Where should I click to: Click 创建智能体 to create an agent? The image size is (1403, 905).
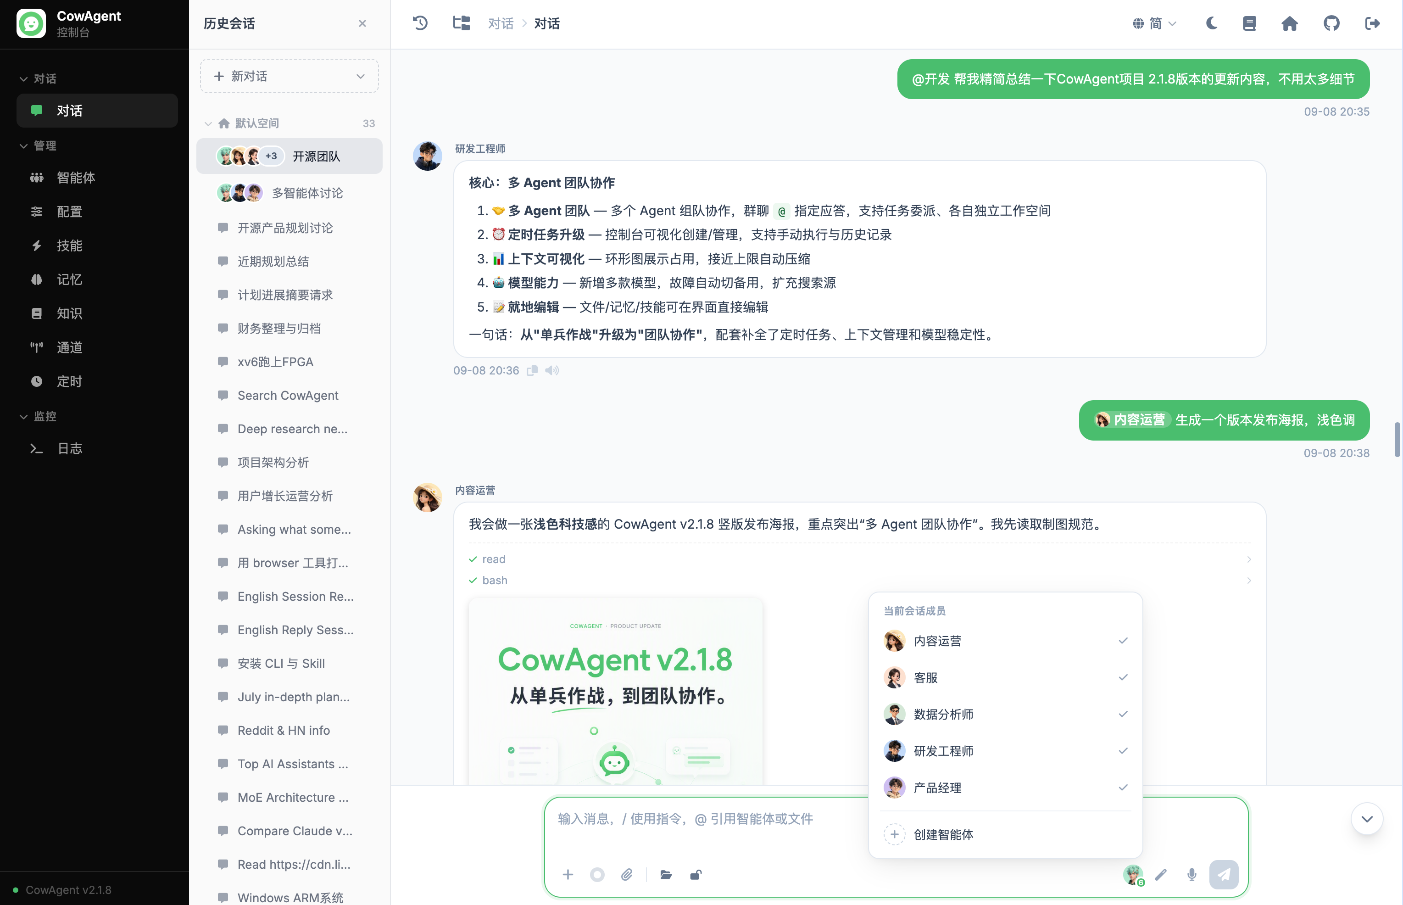1005,834
